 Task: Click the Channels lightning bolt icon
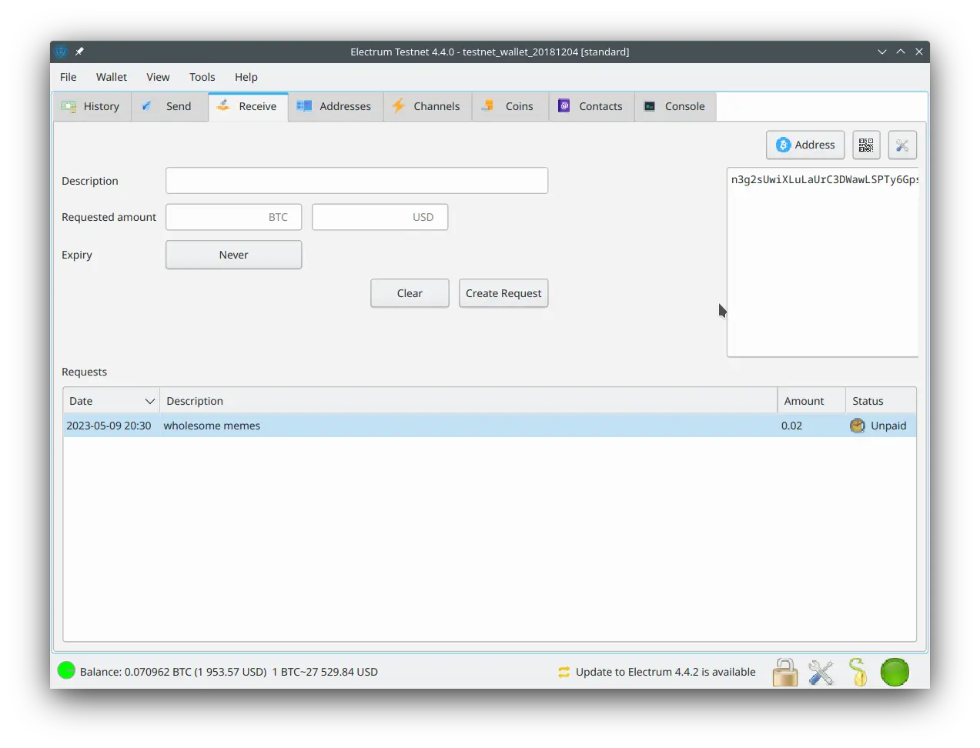(x=398, y=105)
